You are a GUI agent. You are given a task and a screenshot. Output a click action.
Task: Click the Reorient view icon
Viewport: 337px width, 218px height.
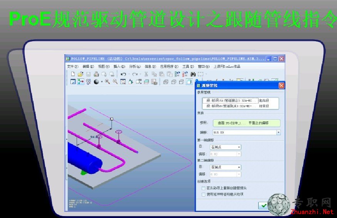click(x=131, y=82)
